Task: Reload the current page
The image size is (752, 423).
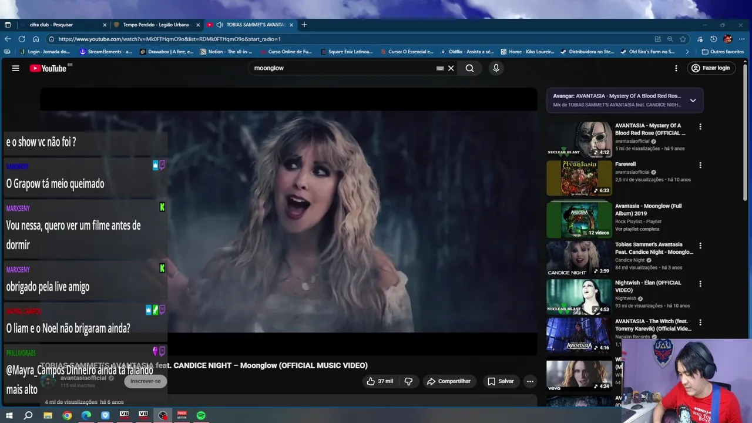Action: [22, 39]
